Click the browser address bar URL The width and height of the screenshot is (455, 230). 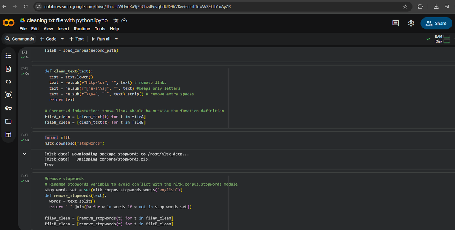click(138, 6)
